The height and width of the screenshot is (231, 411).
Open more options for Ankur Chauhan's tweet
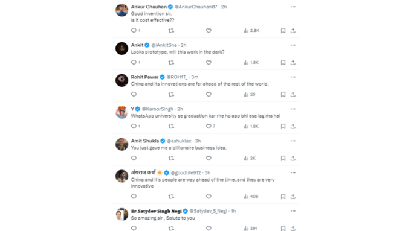[x=293, y=7]
